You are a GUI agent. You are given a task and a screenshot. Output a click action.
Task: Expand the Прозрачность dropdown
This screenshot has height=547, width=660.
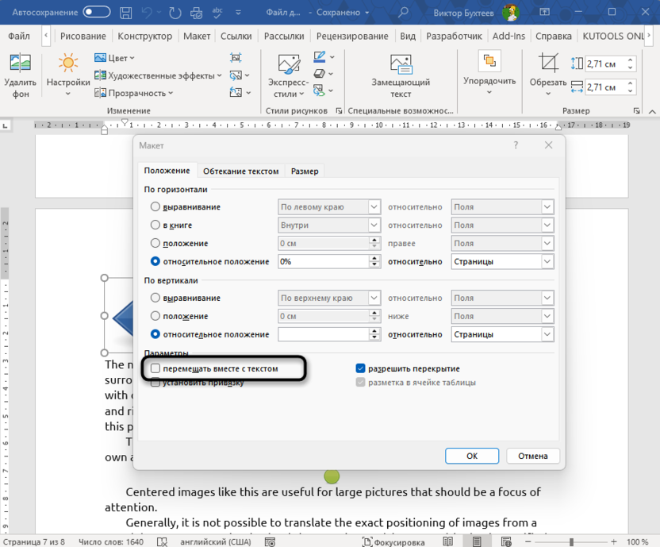point(170,93)
